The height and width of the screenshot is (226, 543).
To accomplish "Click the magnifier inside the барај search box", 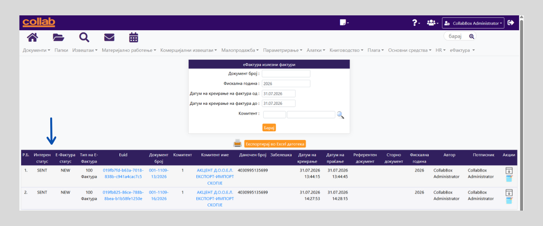I will (x=472, y=36).
